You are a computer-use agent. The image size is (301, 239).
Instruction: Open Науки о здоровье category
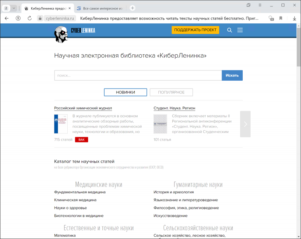pyautogui.click(x=70, y=208)
